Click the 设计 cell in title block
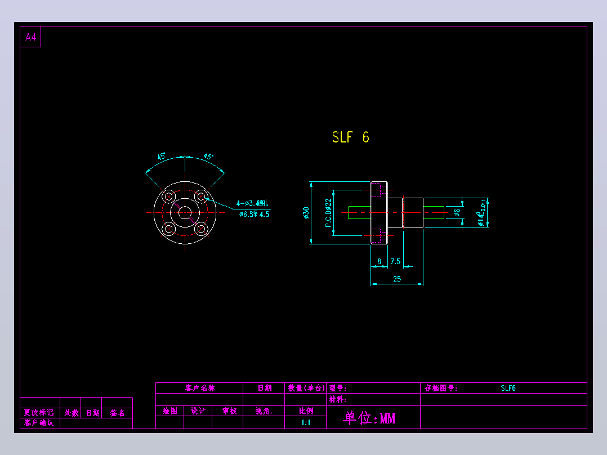The width and height of the screenshot is (607, 455). pos(198,411)
